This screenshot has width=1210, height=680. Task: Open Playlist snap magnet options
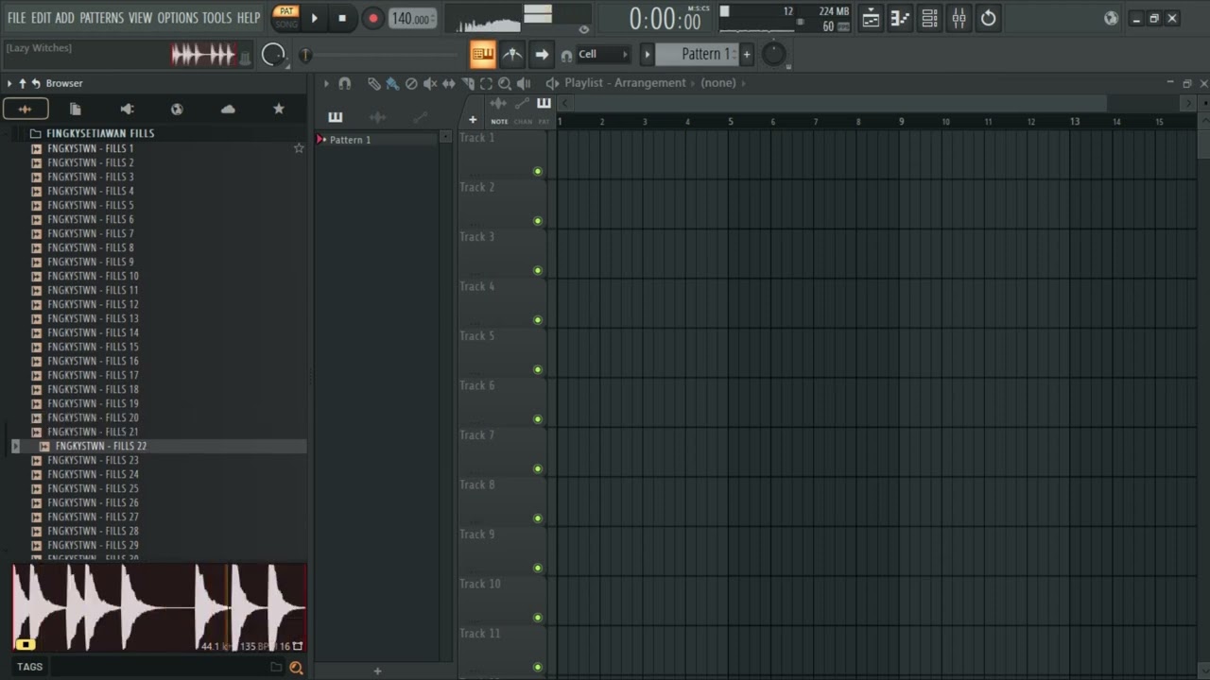point(345,83)
